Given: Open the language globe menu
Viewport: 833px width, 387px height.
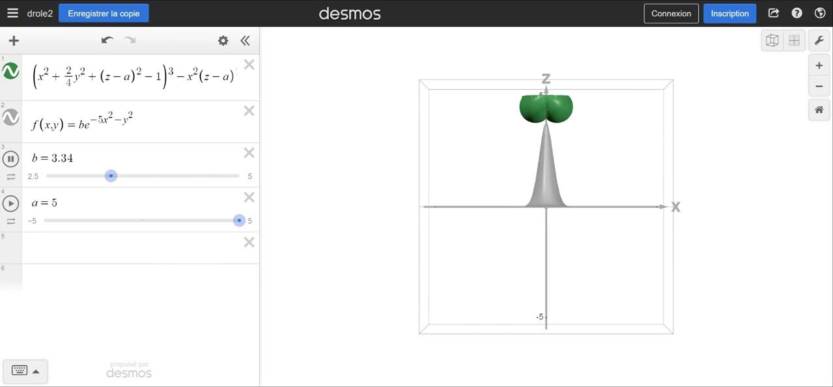Looking at the screenshot, I should (820, 13).
